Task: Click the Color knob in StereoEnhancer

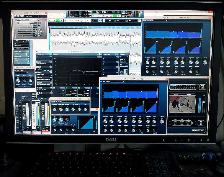Action: point(30,81)
